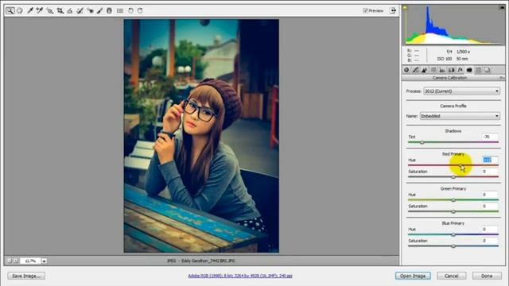Select the Red Eye Removal tool
Image resolution: width=509 pixels, height=286 pixels.
click(90, 10)
